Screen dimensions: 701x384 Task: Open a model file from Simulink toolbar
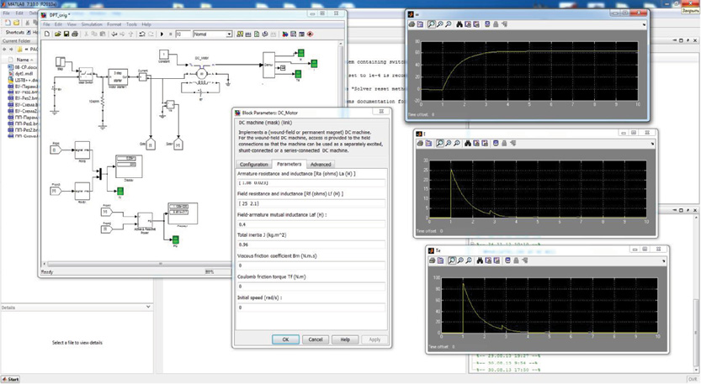58,34
